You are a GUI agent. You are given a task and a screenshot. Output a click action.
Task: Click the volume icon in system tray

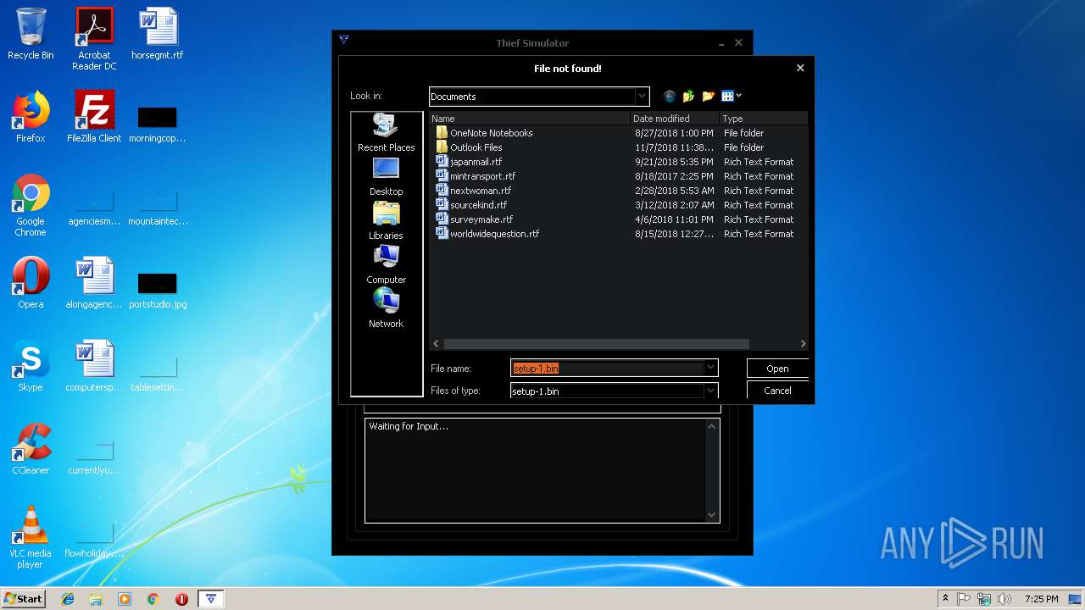point(1004,599)
